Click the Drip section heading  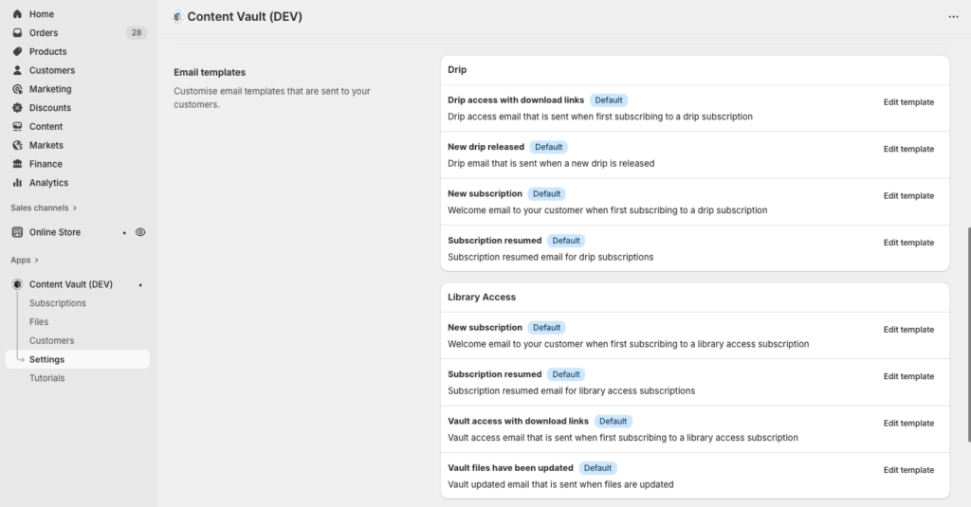pyautogui.click(x=457, y=70)
